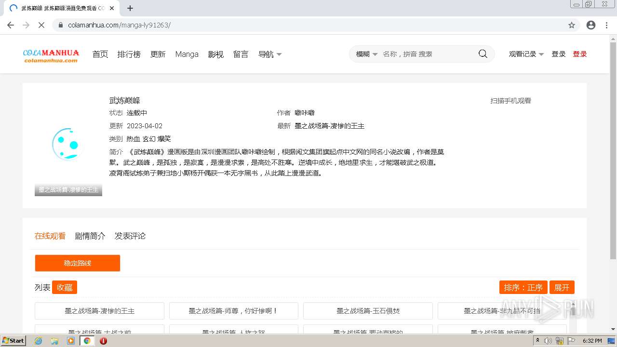Open the 模糊 search mode dropdown
This screenshot has height=347, width=617.
[366, 54]
